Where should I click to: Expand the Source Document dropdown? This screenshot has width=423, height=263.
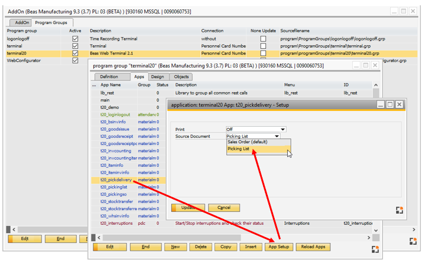[x=277, y=136]
